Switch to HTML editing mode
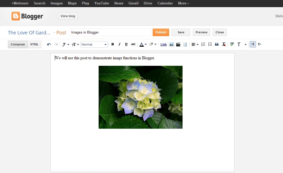 [34, 44]
